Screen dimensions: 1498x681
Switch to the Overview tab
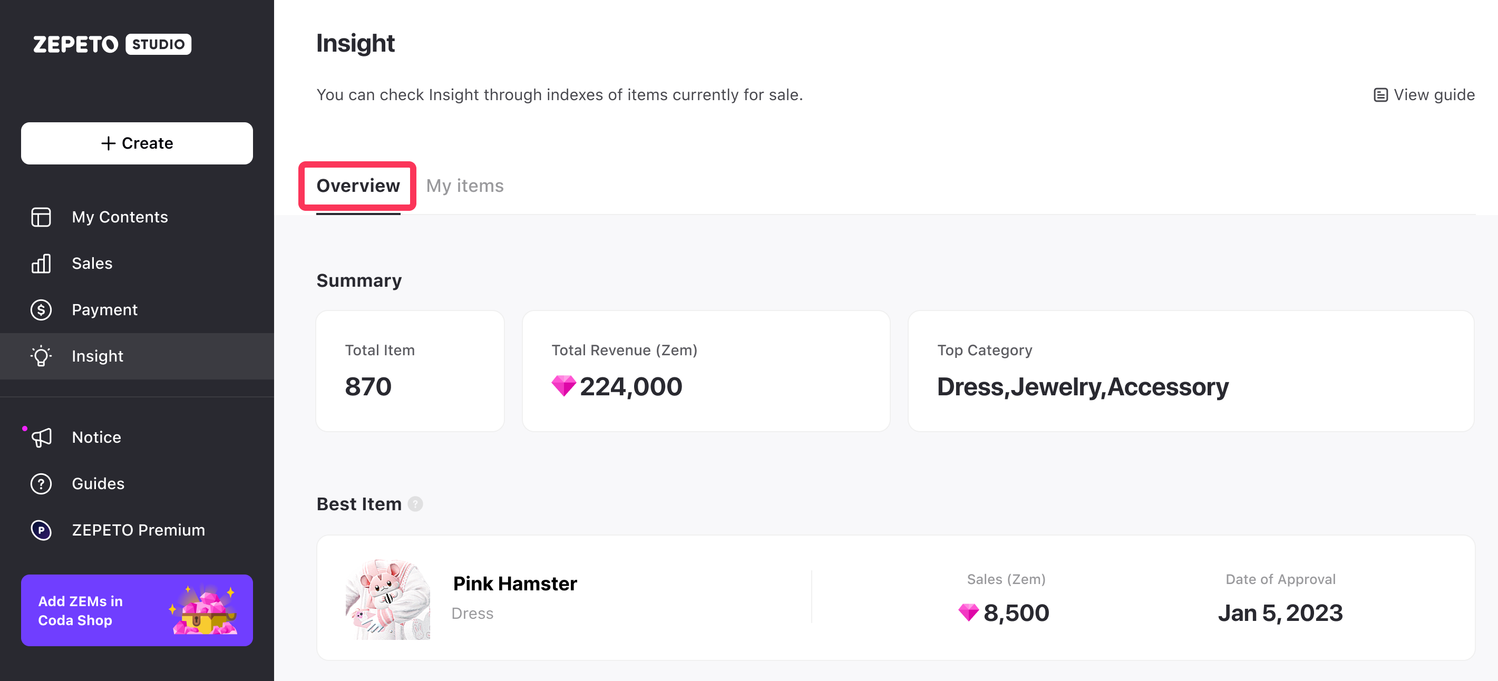point(358,186)
